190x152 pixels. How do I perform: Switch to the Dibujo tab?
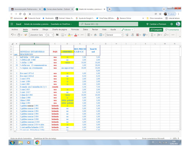[x=45, y=30]
